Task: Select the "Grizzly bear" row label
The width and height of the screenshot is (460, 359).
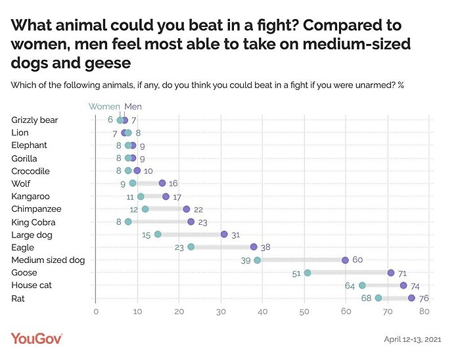Action: [34, 120]
